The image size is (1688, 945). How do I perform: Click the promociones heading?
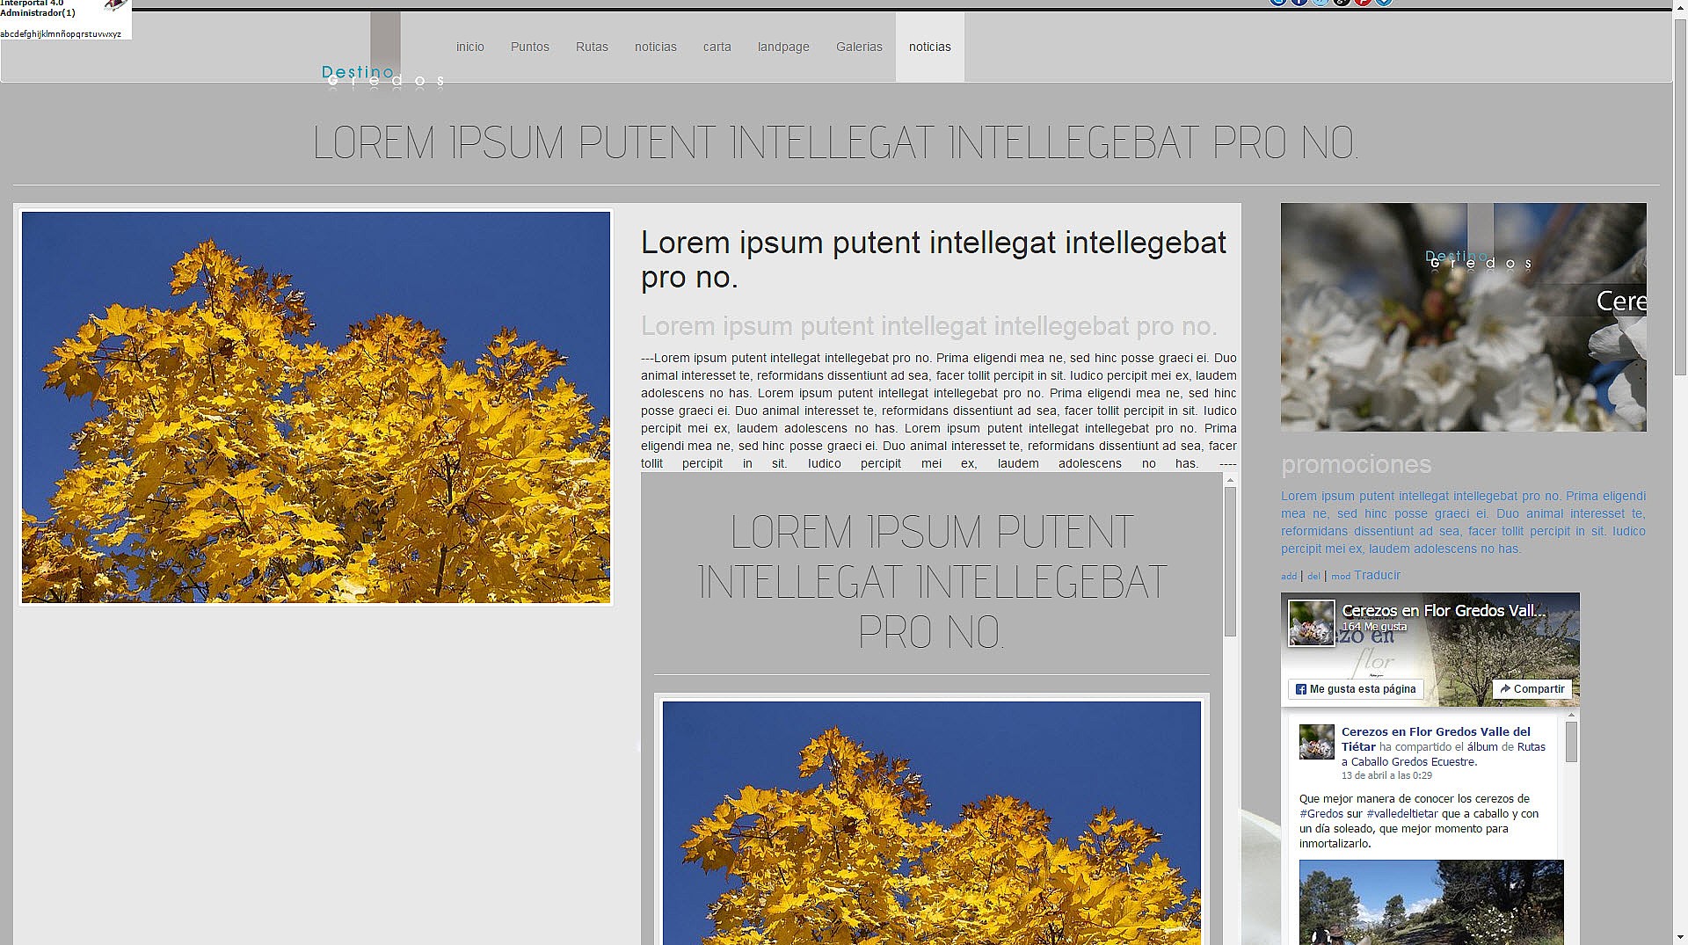[1356, 464]
